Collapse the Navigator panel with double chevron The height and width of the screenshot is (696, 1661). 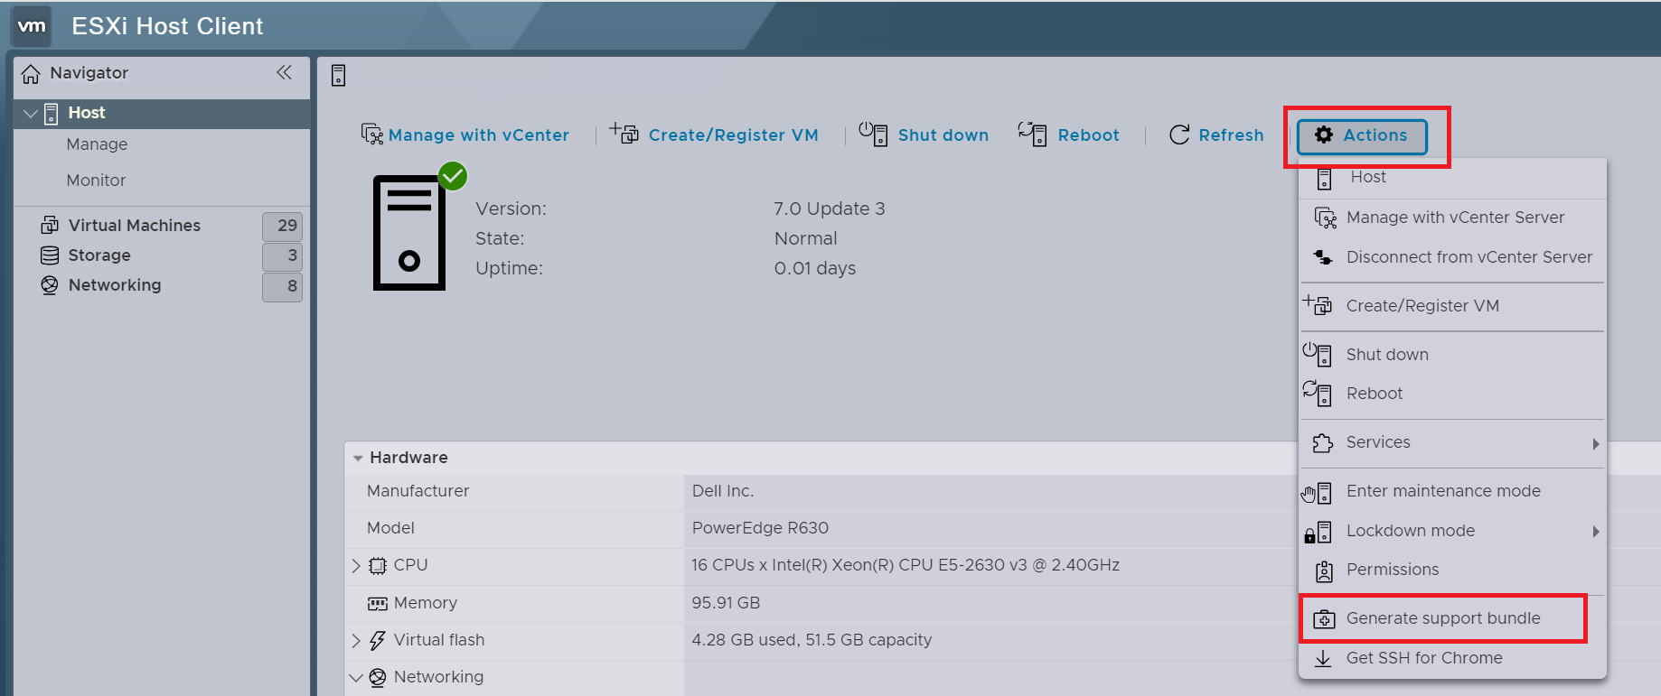(284, 72)
